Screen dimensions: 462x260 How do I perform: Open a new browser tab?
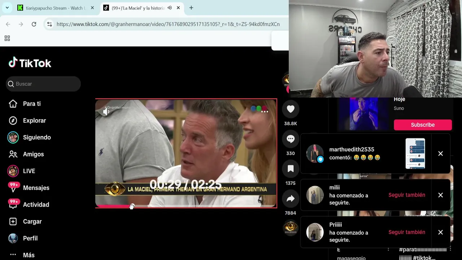tap(191, 8)
